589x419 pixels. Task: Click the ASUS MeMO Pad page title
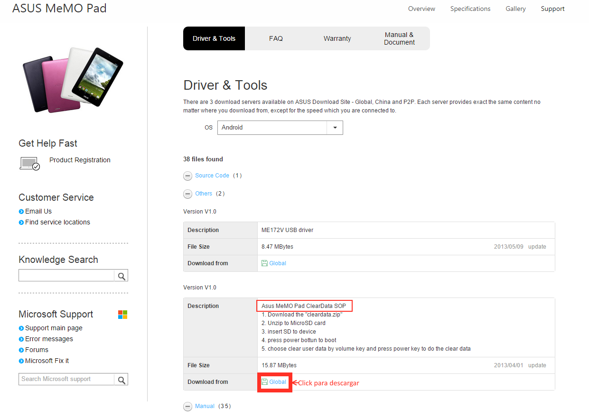coord(59,8)
